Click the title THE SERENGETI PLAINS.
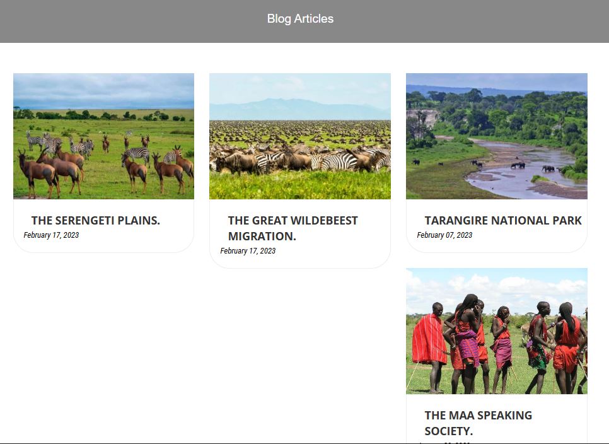This screenshot has width=609, height=444. [x=96, y=220]
